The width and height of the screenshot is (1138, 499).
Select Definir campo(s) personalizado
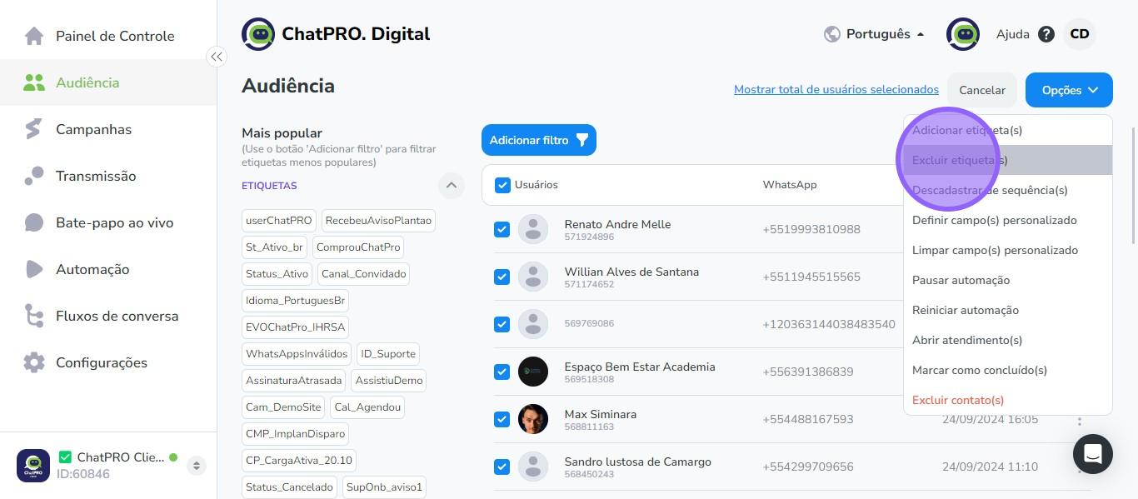point(1008,220)
